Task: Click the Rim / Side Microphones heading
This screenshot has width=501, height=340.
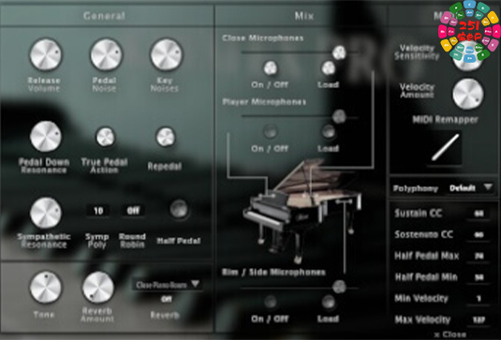Action: pyautogui.click(x=273, y=273)
